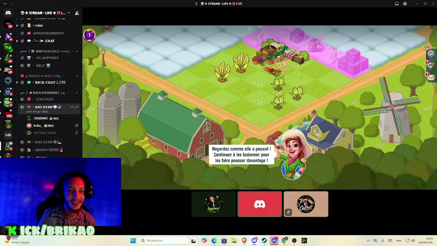Open Brave browser from the taskbar

pos(244,241)
